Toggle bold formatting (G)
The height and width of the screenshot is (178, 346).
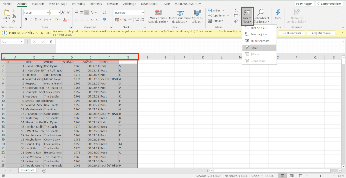(x=26, y=20)
